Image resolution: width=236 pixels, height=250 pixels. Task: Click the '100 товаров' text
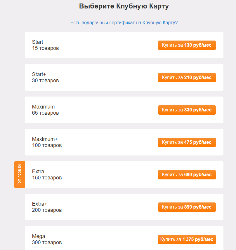point(47,145)
